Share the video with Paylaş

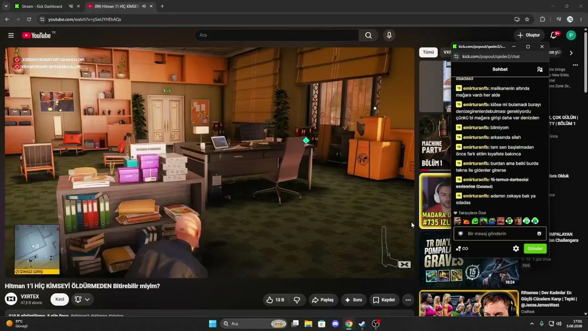point(323,300)
